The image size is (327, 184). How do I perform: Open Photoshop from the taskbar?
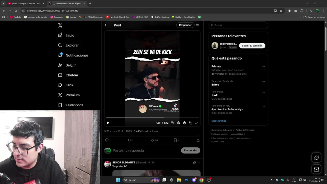point(186,180)
